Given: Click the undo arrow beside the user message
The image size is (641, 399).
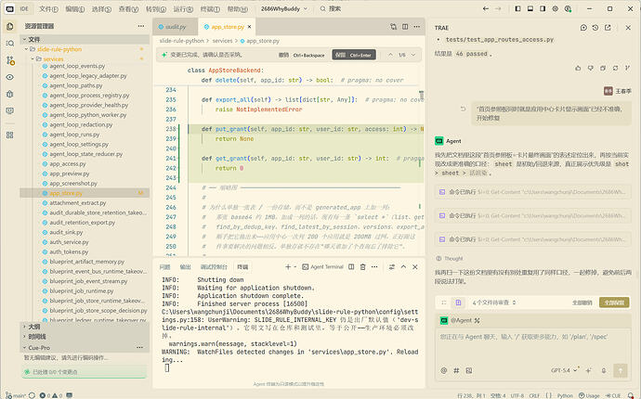Looking at the screenshot, I should (464, 109).
